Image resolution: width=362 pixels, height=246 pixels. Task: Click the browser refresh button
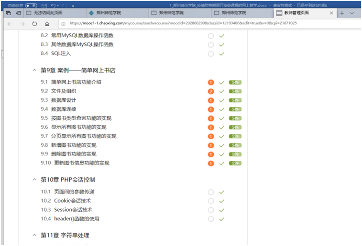click(34, 23)
